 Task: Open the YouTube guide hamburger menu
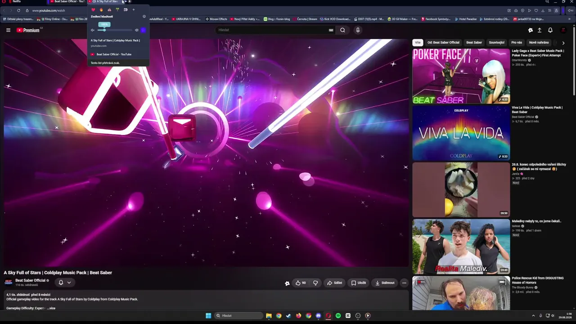[x=8, y=30]
